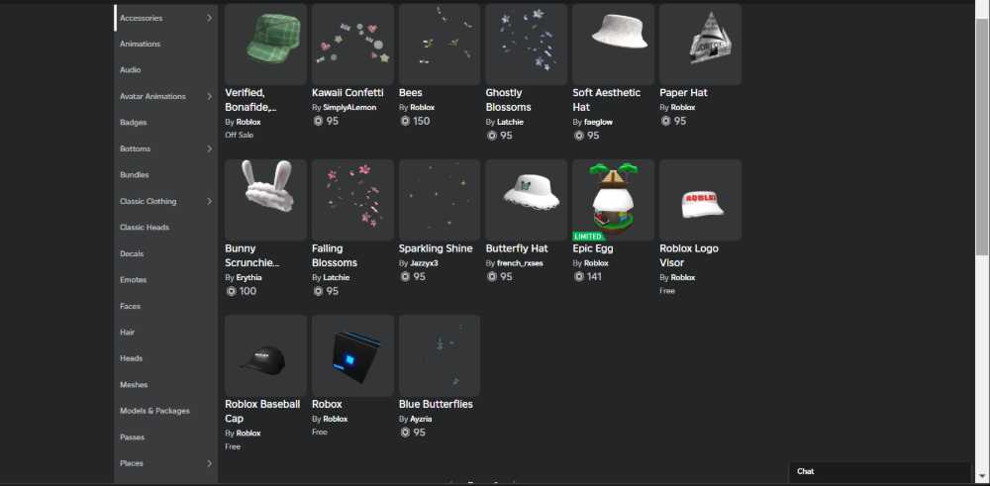Open creator SimplyALemon's profile link

(x=349, y=107)
